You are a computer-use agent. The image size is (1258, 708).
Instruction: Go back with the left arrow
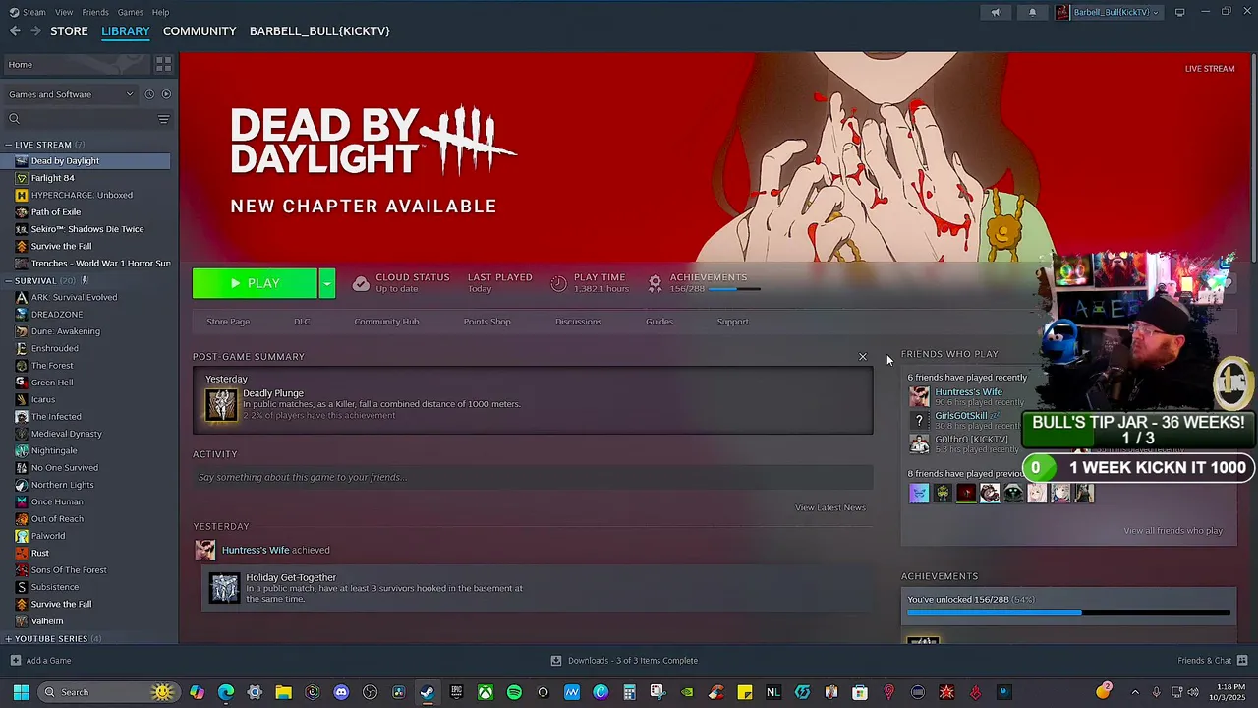(15, 31)
